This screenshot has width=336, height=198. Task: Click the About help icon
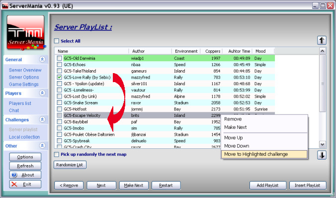[14, 175]
